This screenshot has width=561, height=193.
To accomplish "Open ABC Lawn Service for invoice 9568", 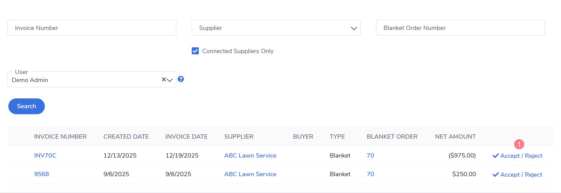I will pyautogui.click(x=250, y=174).
